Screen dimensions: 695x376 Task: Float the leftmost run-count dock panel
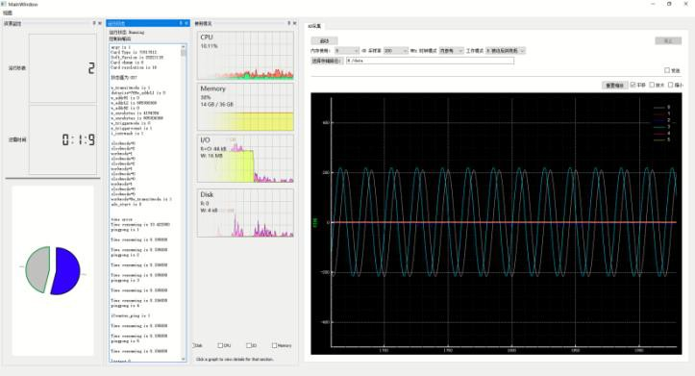[x=94, y=23]
